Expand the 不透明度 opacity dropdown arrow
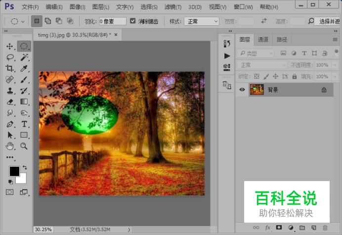 pyautogui.click(x=335, y=65)
